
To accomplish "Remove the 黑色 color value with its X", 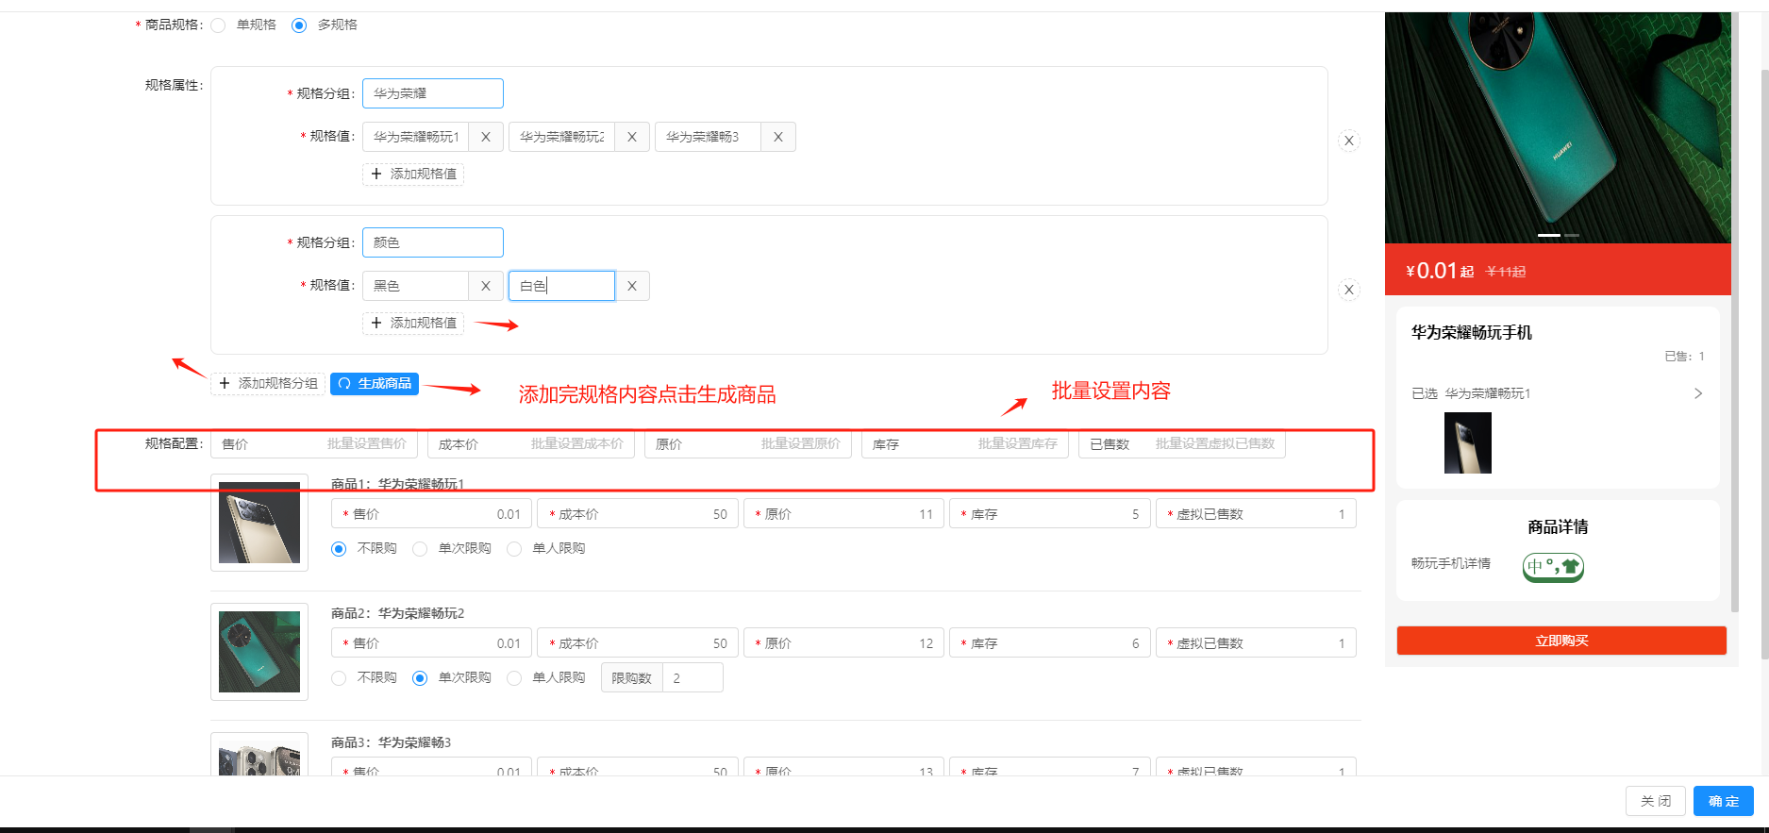I will pyautogui.click(x=486, y=286).
